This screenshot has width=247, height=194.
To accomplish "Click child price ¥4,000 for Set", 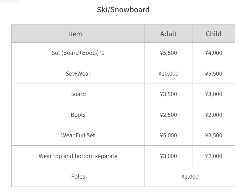I will pos(214,53).
